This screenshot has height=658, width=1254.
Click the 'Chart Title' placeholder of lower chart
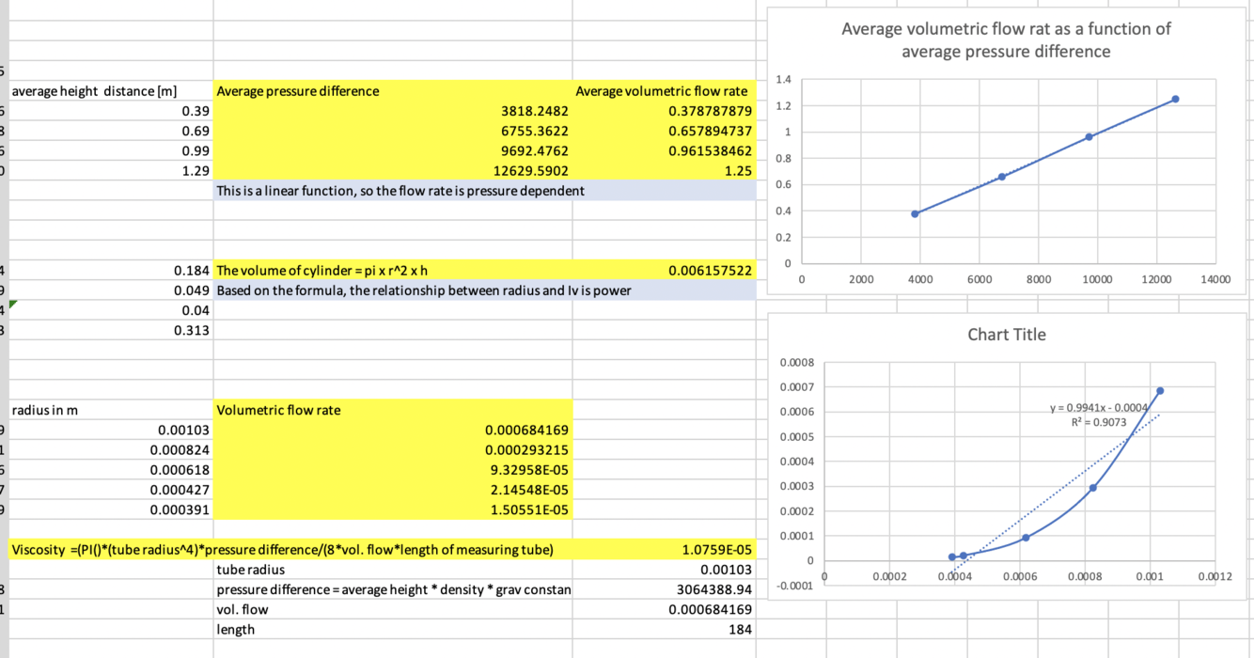tap(1006, 335)
